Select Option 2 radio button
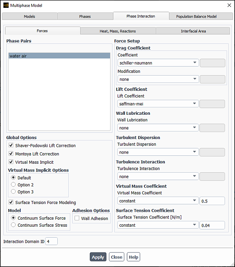This screenshot has width=235, height=267. (14, 185)
